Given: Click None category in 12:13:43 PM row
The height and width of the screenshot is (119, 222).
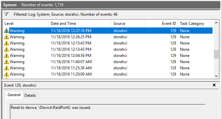Looking at the screenshot, I should tap(185, 49).
